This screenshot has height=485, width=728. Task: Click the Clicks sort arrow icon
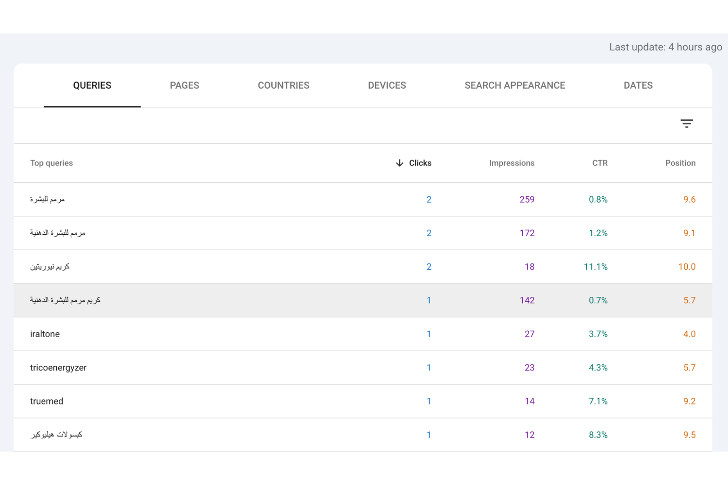coord(399,163)
